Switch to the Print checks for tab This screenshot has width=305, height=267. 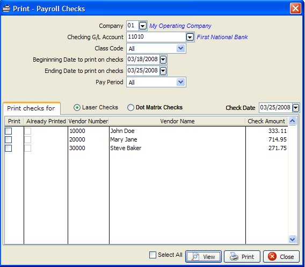[x=31, y=108]
